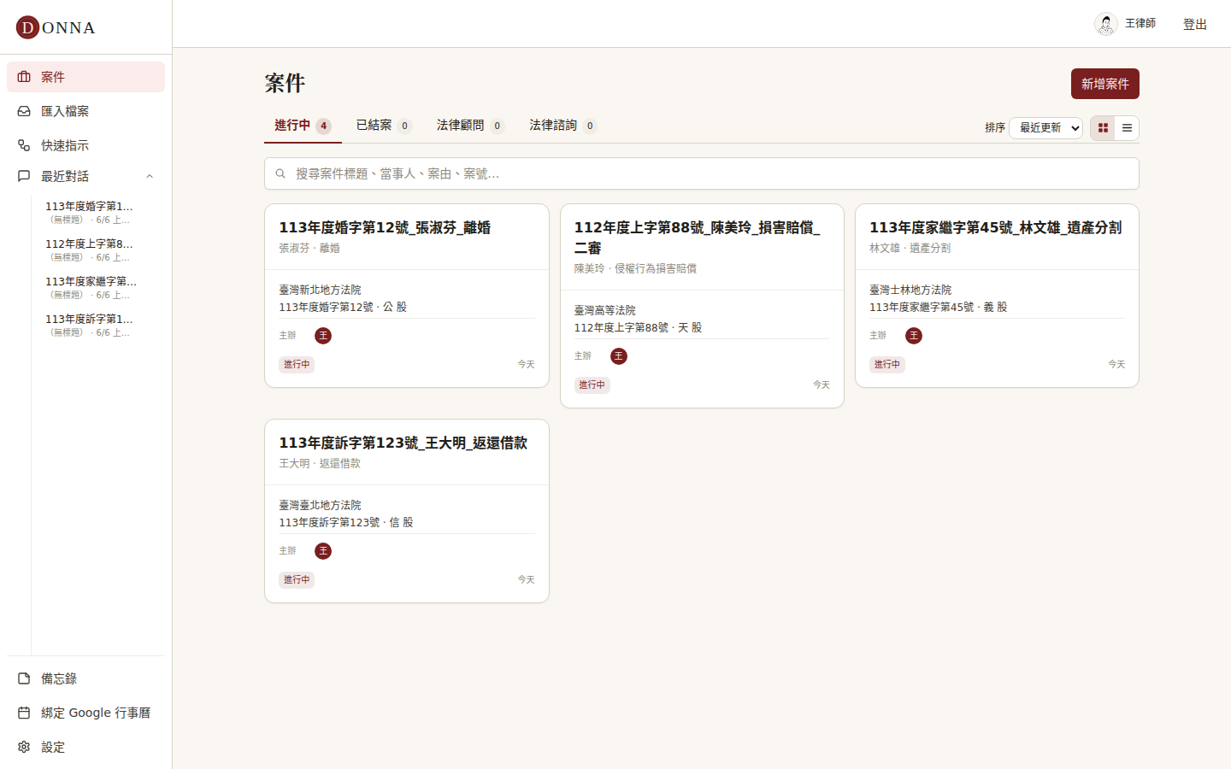This screenshot has width=1231, height=769.
Task: Open recent conversation 113年度家繼字第…
Action: 98,288
